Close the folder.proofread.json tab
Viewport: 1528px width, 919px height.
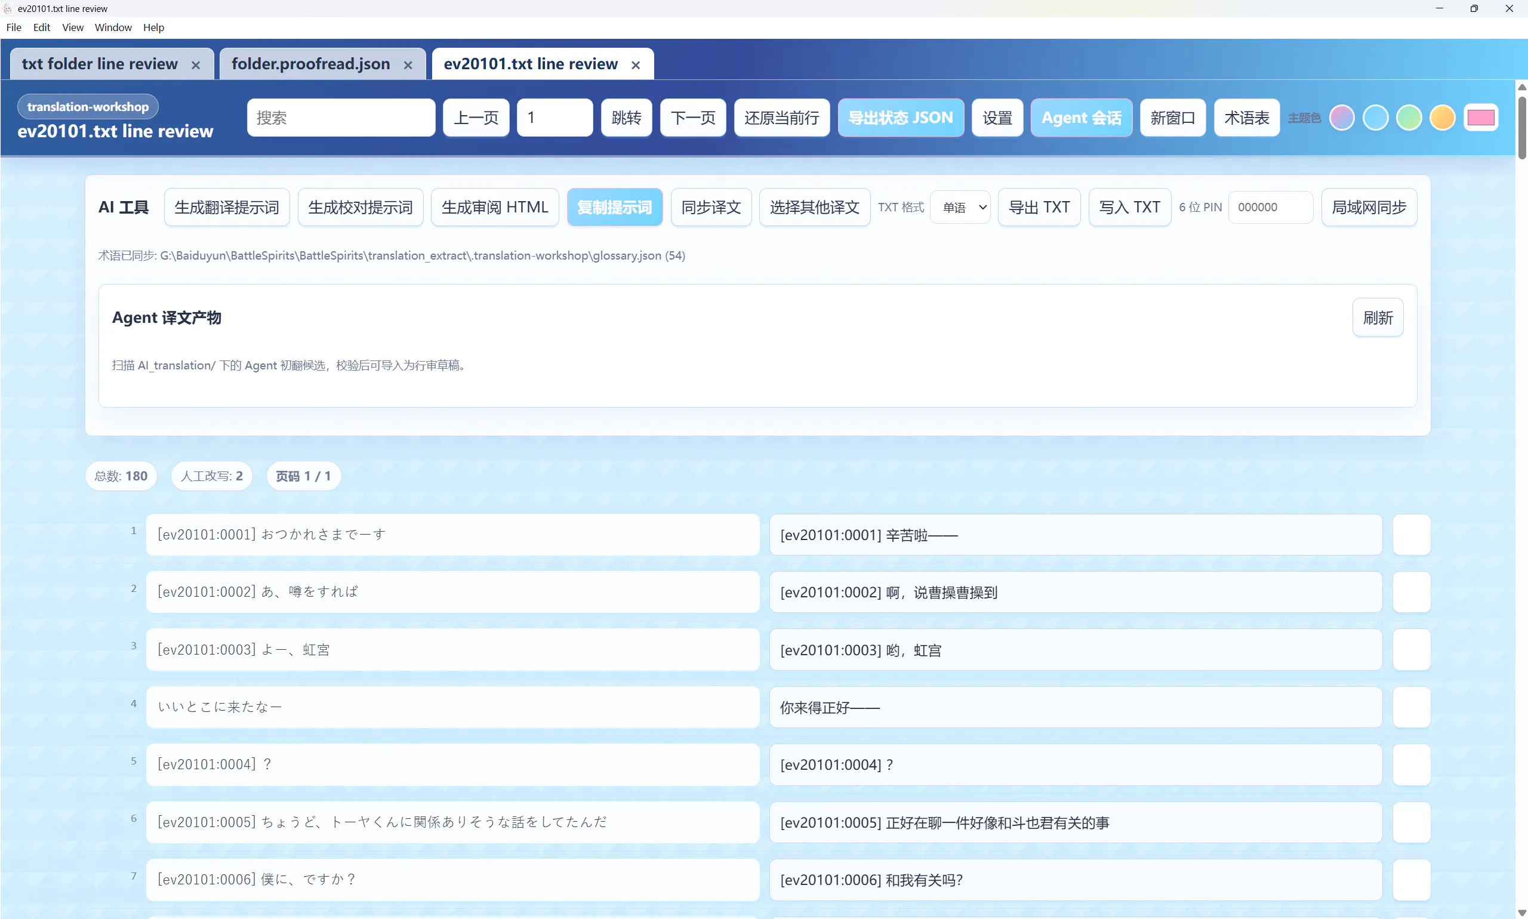point(408,65)
